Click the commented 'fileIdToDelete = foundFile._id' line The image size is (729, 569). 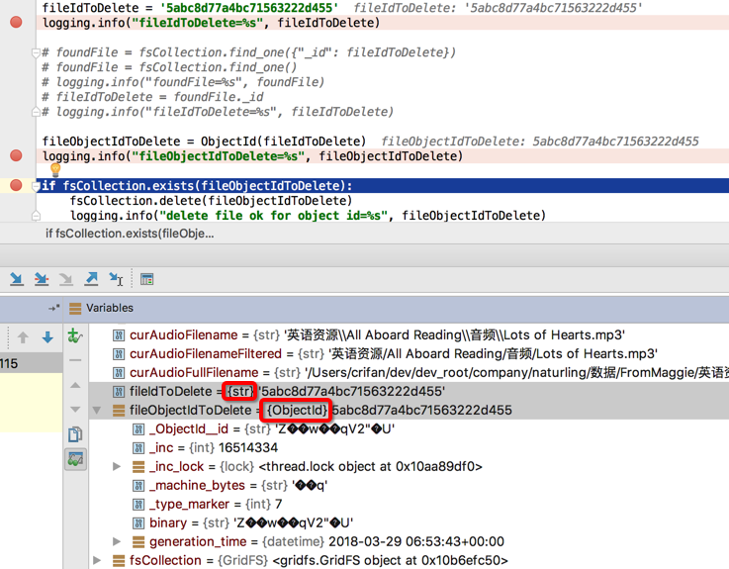coord(152,97)
